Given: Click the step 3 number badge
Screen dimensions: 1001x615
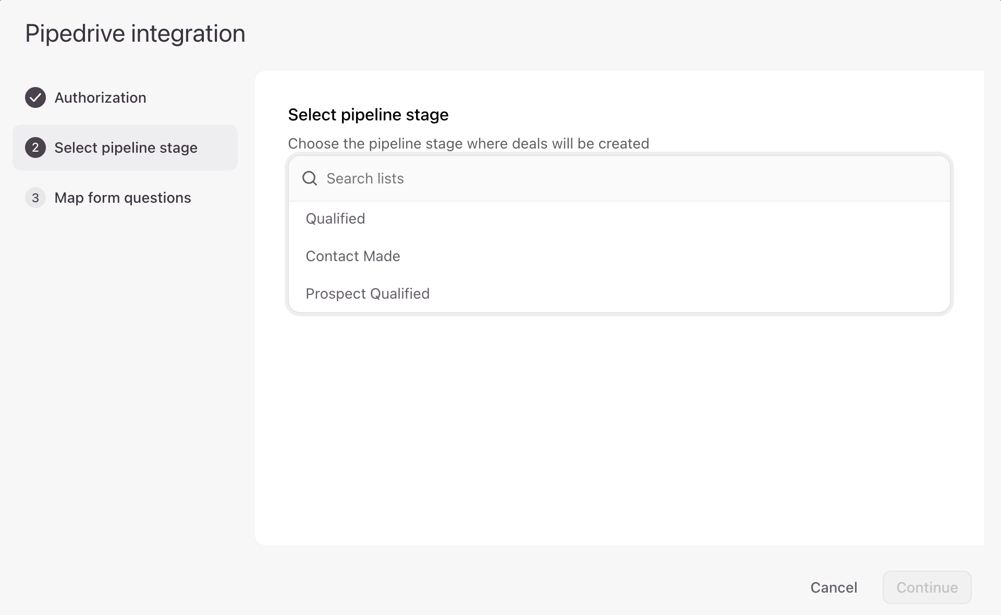Looking at the screenshot, I should point(35,198).
